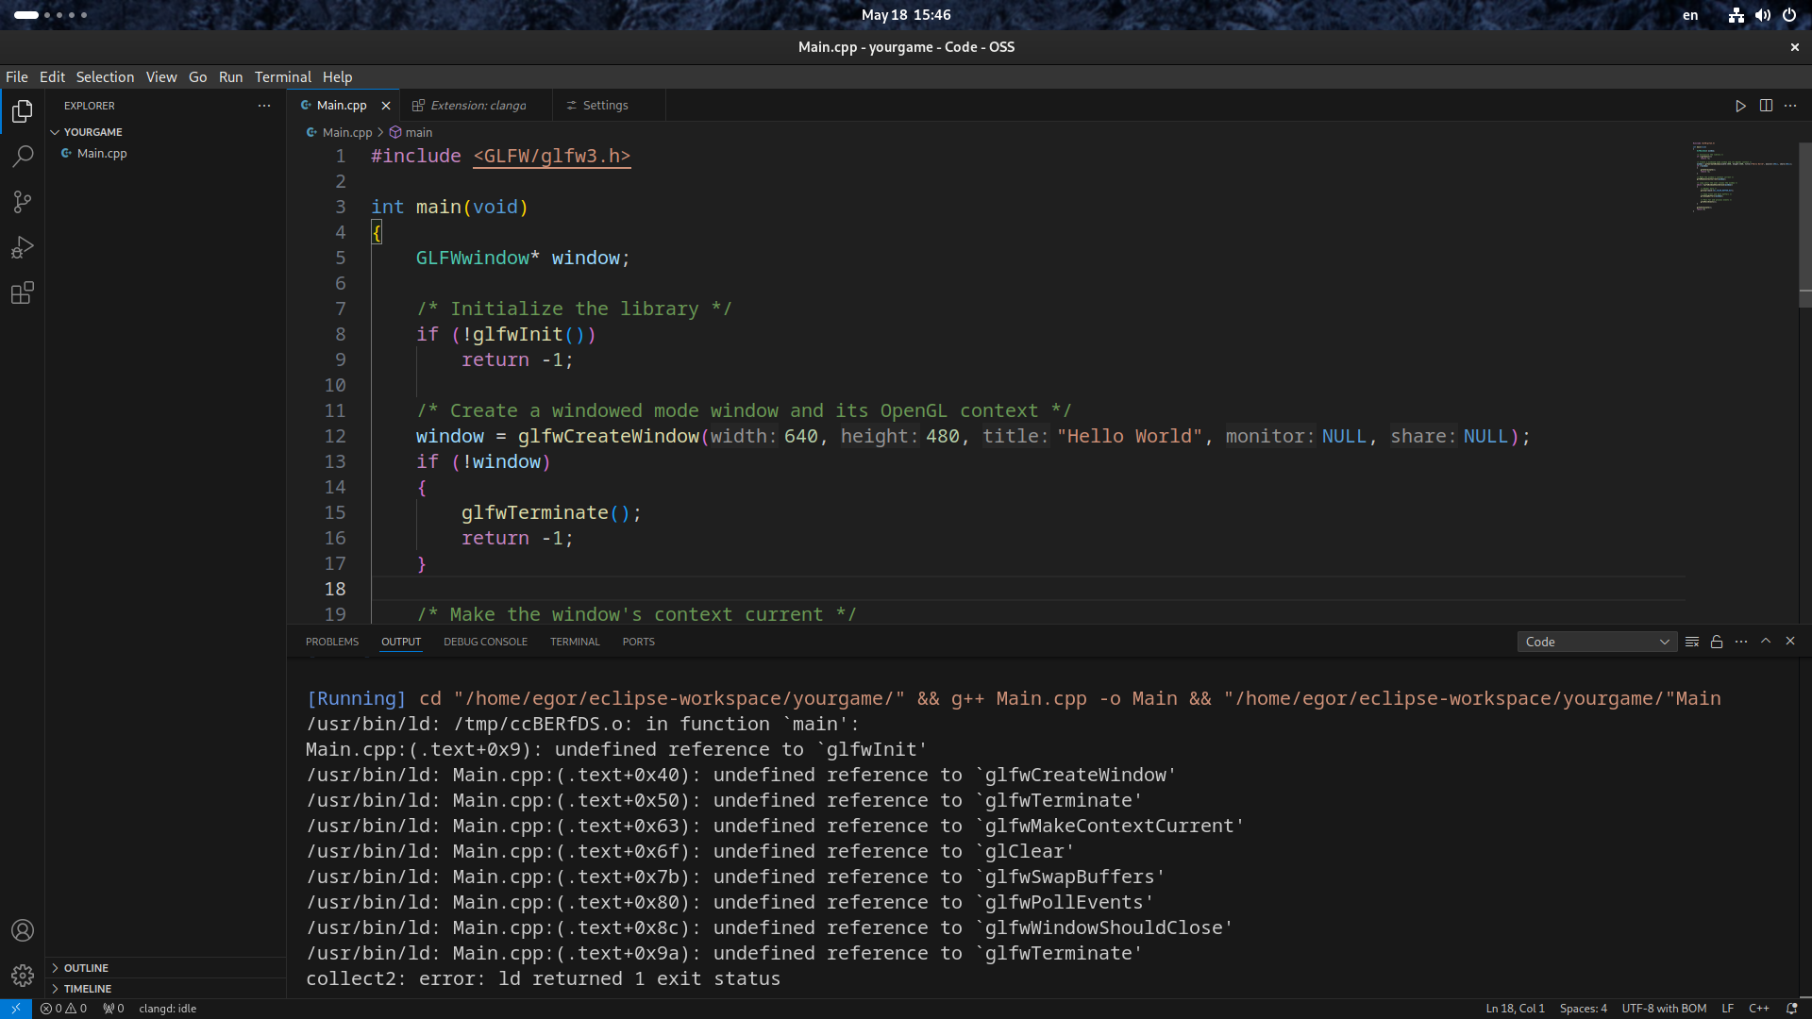
Task: Toggle output auto-scroll lock
Action: [1717, 642]
